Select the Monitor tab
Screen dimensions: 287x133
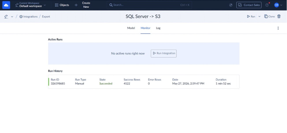tap(146, 28)
